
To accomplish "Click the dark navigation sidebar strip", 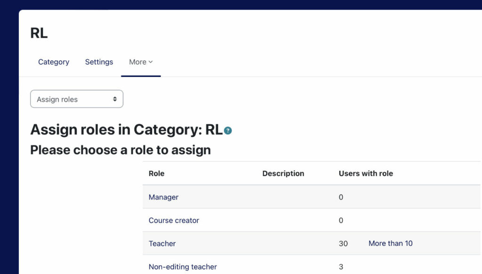I will pos(9,141).
